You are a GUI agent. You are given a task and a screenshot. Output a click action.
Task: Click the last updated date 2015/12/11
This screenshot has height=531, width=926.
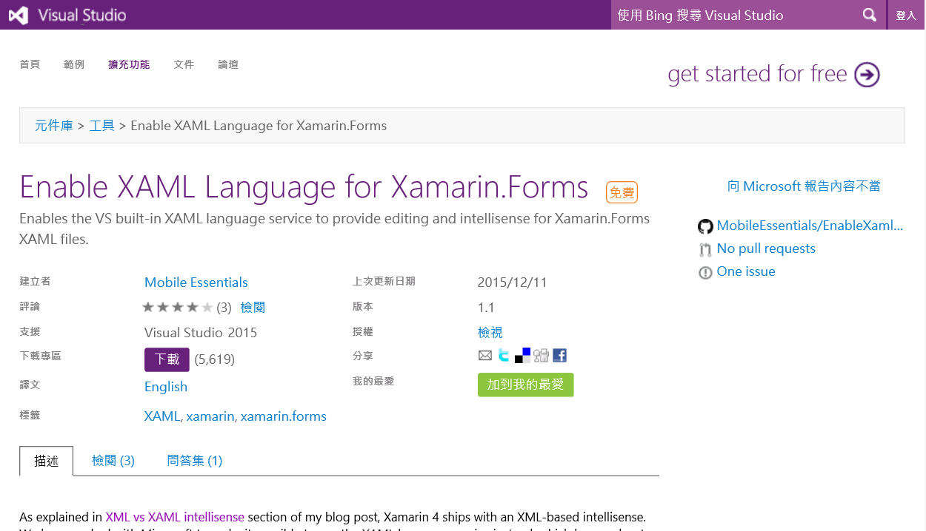[x=513, y=283]
